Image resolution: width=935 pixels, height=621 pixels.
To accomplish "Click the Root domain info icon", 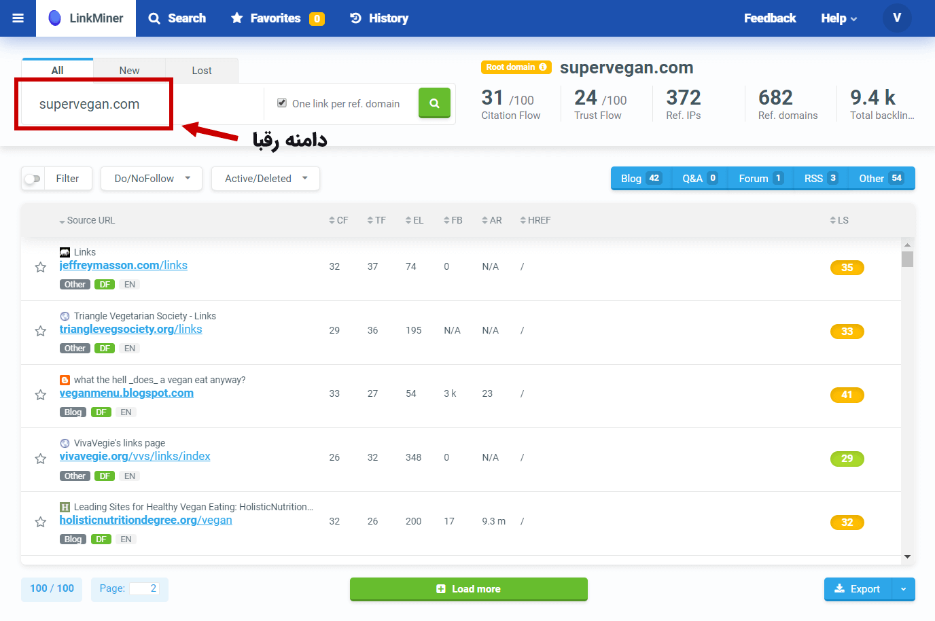I will tap(543, 67).
